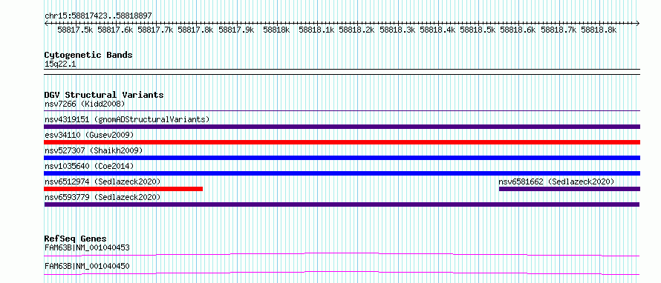Click the purple nsv6593779 variant bar
Viewport: 661px width, 283px height.
click(342, 204)
